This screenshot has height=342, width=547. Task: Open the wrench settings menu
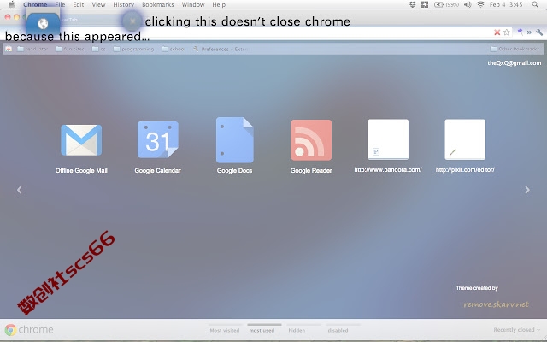[x=539, y=32]
